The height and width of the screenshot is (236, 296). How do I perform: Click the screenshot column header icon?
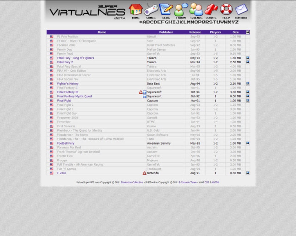click(x=248, y=32)
